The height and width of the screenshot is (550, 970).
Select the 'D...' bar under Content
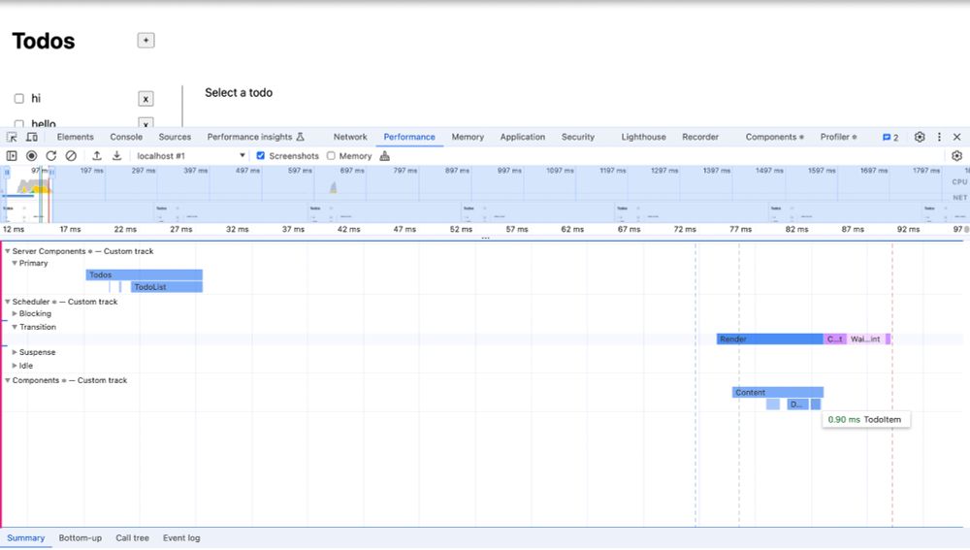[797, 404]
